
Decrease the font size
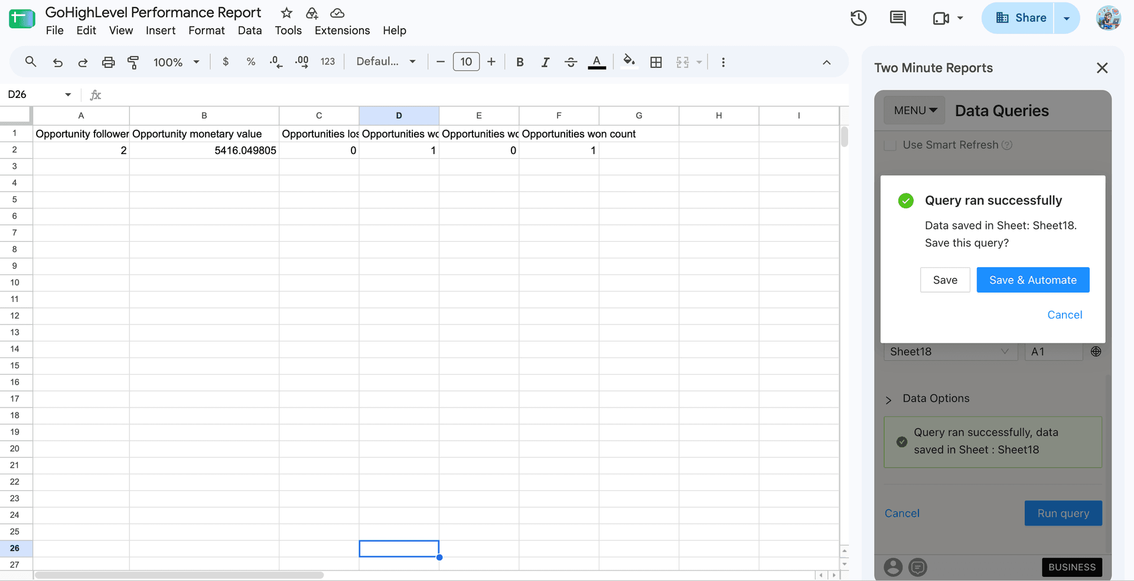tap(441, 62)
